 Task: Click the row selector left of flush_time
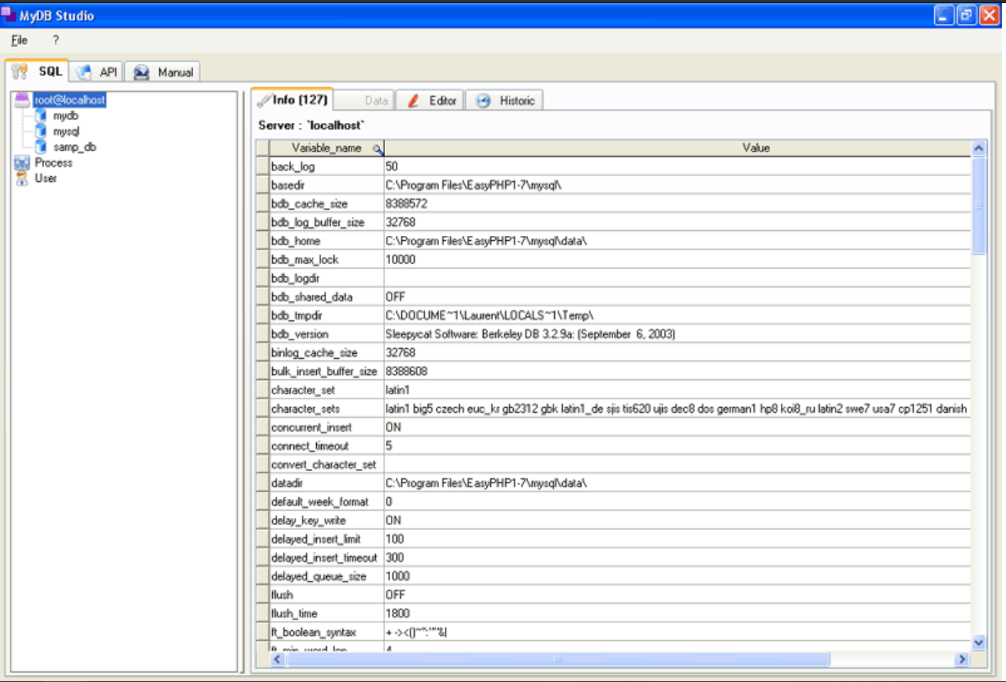point(263,614)
